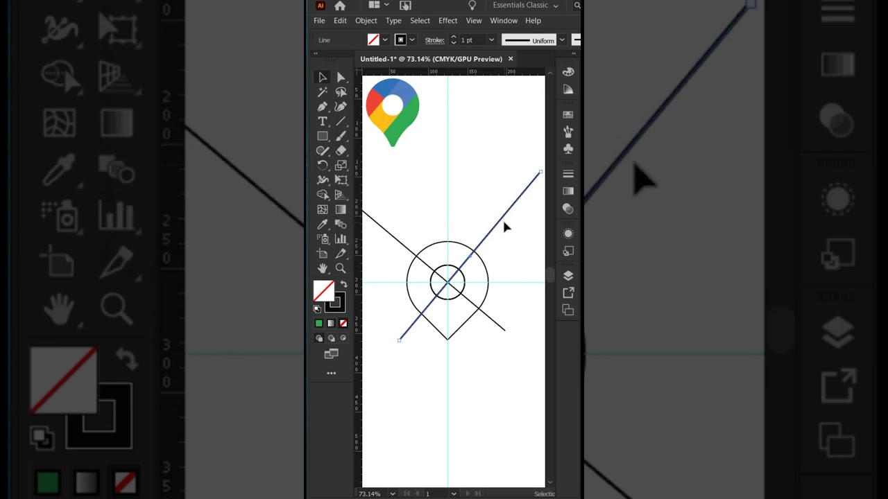Viewport: 888px width, 499px height.
Task: Enable Draw Normal mode
Action: click(x=319, y=338)
